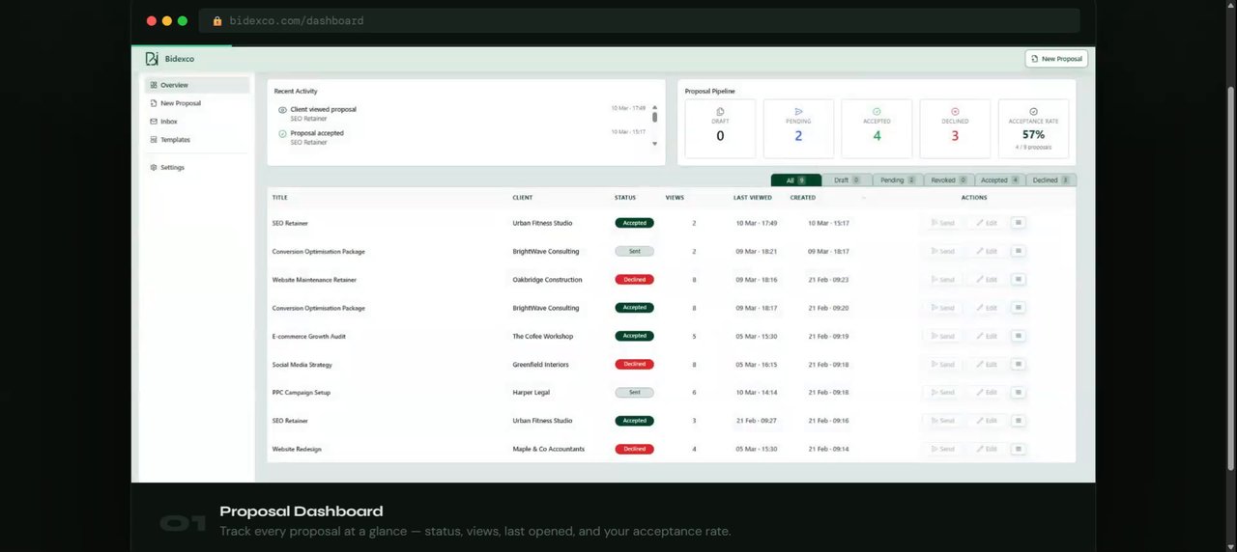Open row menu for Website Redesign
Viewport: 1237px width, 552px height.
pos(1018,449)
